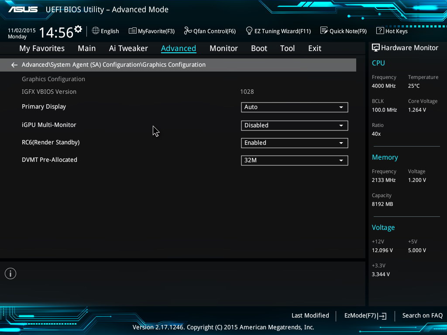Click the BCLK value 100.0 MHz

point(384,110)
